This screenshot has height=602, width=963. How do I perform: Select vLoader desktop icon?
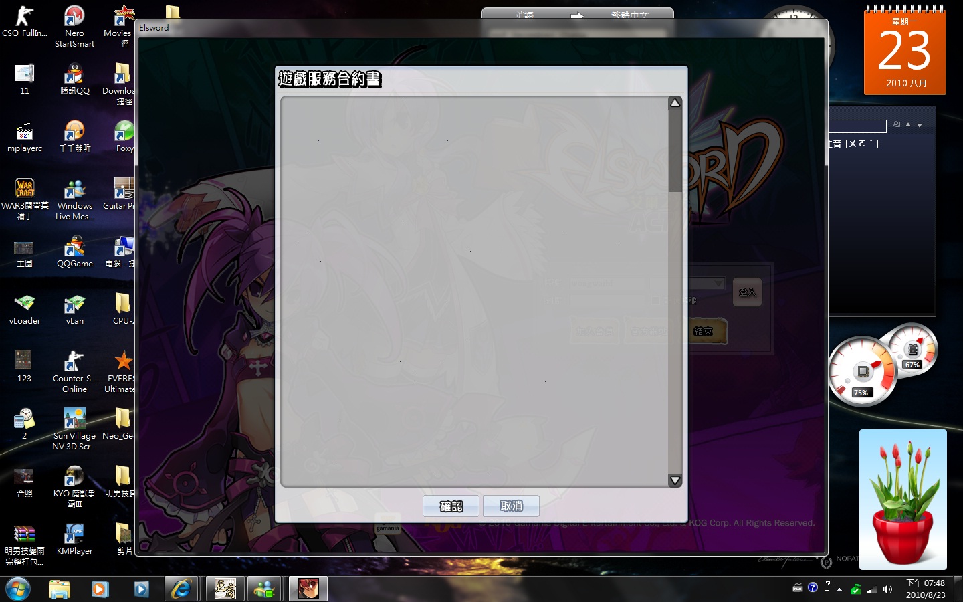[x=25, y=309]
